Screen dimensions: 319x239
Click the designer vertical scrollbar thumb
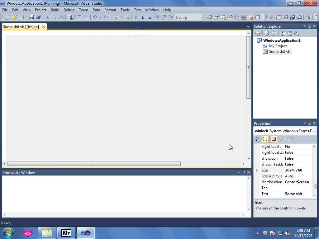249,68
